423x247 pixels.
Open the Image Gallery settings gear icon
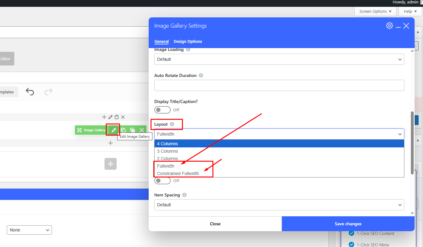tap(389, 26)
